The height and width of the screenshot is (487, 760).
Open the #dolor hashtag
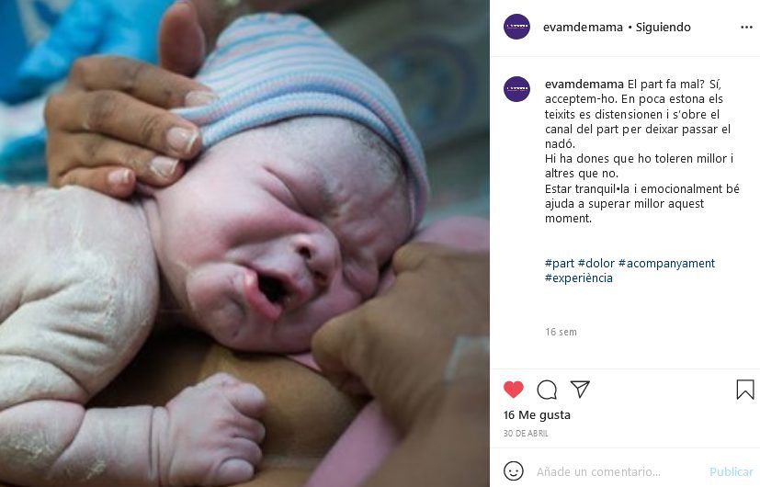(x=596, y=263)
